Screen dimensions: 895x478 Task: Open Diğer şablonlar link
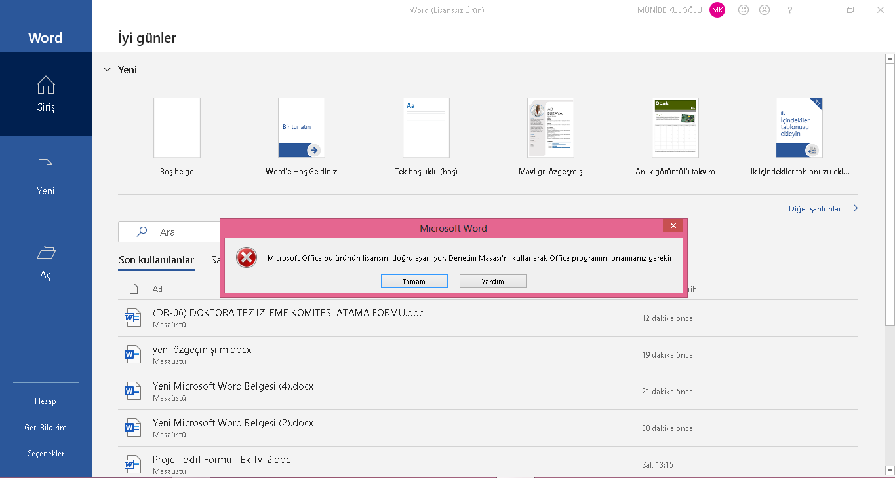point(815,209)
